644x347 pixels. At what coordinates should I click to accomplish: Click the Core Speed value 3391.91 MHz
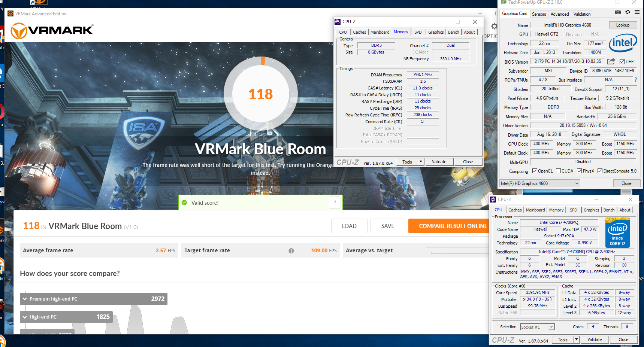pyautogui.click(x=538, y=293)
